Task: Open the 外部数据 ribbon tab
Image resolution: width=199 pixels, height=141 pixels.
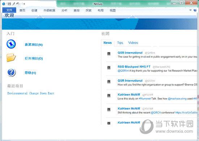Action: click(49, 10)
